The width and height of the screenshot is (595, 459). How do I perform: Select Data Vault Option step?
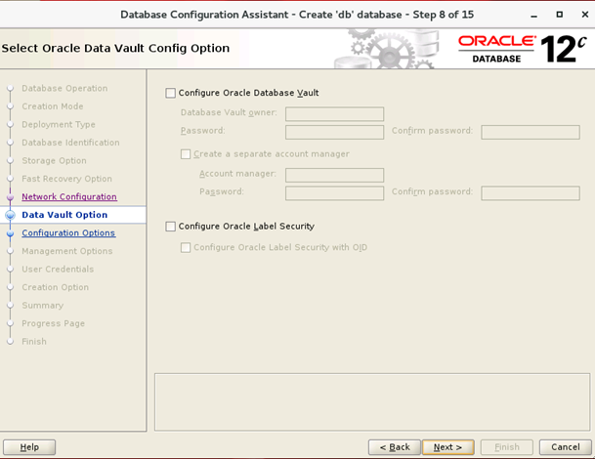coord(64,215)
